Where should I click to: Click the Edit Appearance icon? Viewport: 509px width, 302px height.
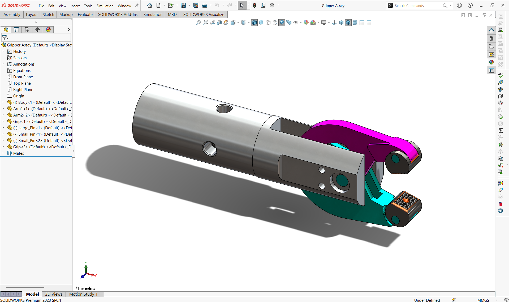[306, 23]
